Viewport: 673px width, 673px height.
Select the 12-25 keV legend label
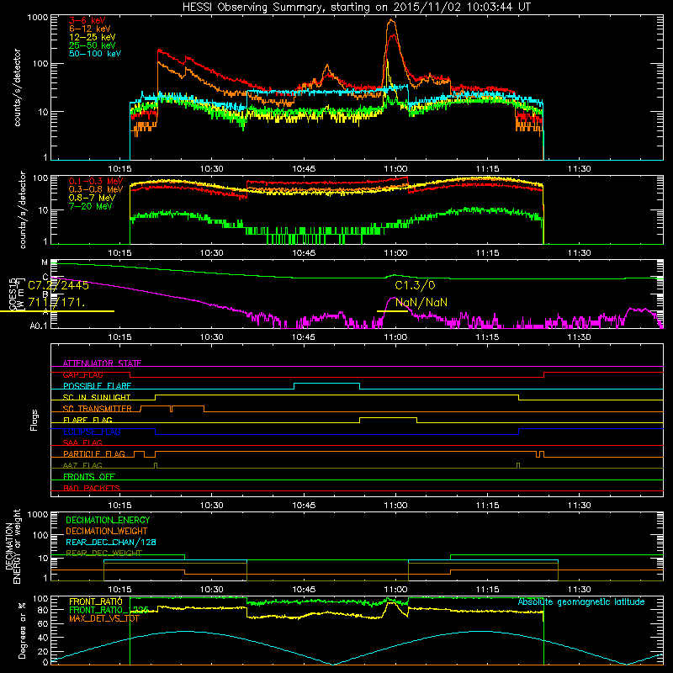(93, 37)
